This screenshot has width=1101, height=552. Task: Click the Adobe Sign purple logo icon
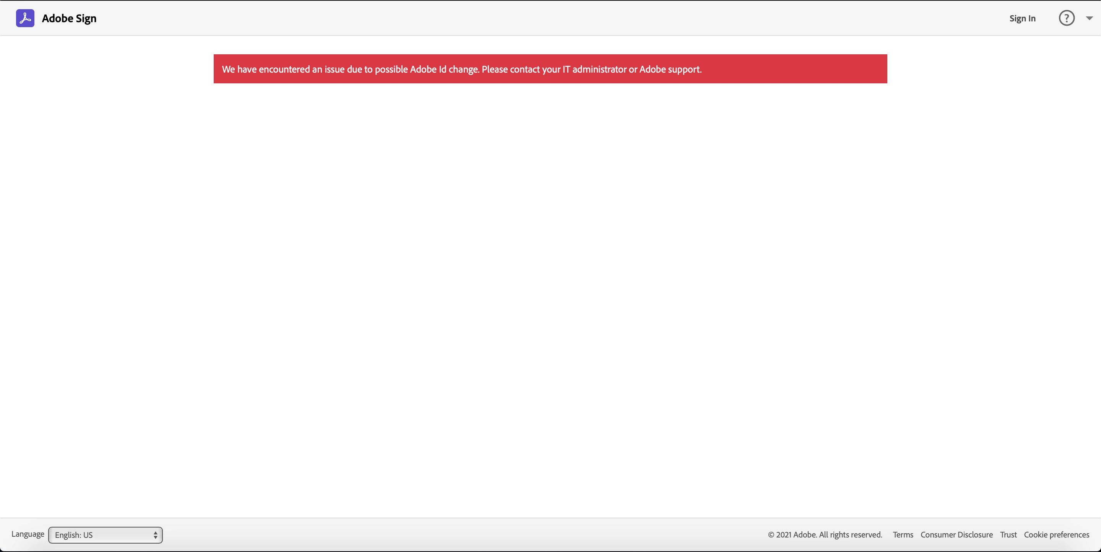click(x=25, y=18)
